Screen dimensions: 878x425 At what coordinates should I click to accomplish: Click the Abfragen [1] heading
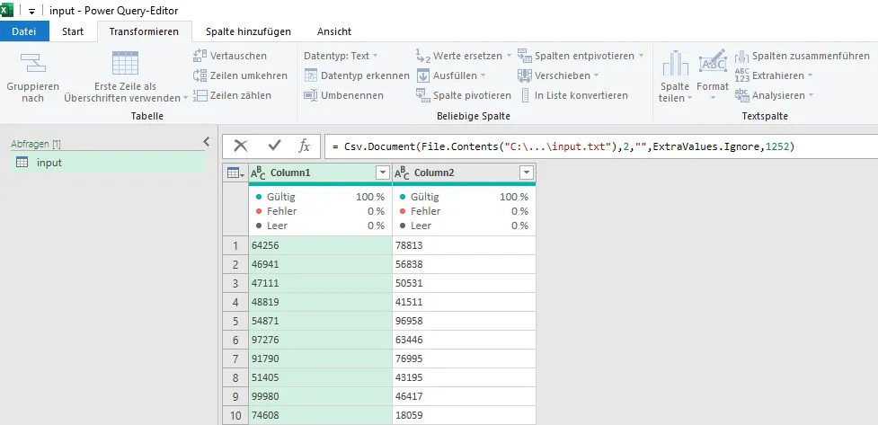36,144
